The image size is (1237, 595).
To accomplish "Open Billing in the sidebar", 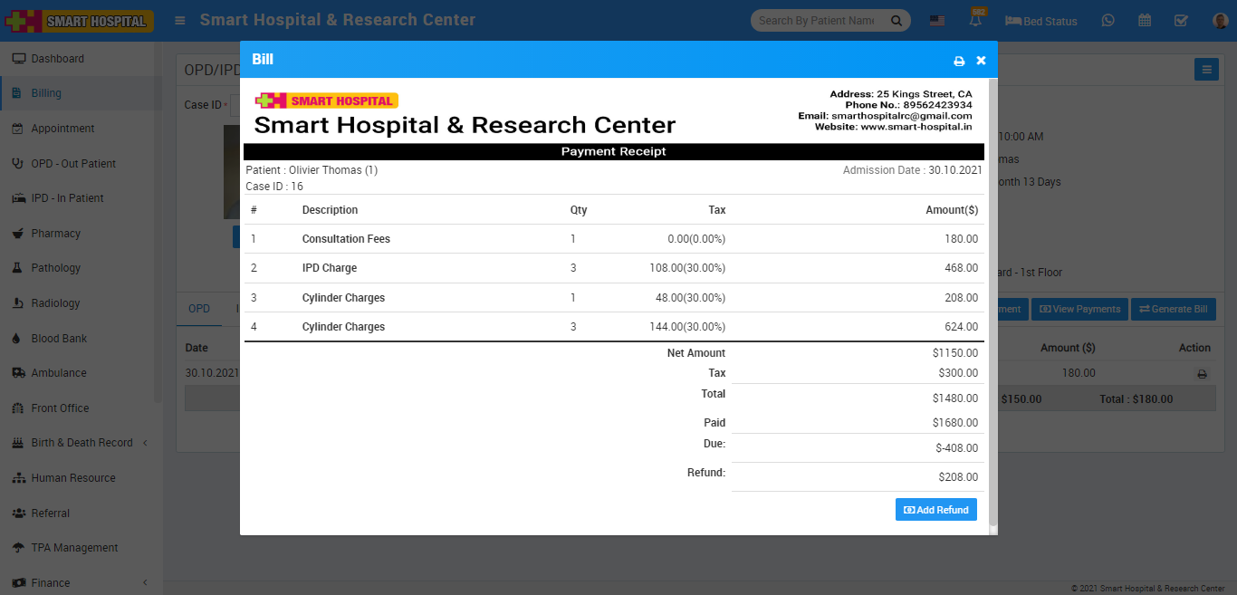I will coord(46,93).
